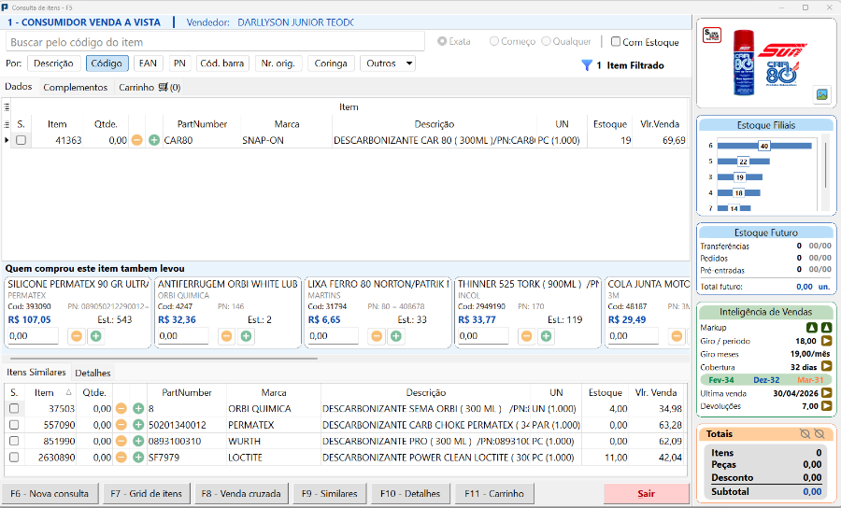The image size is (841, 508).
Task: Click the plus icon for item 41363
Action: 154,140
